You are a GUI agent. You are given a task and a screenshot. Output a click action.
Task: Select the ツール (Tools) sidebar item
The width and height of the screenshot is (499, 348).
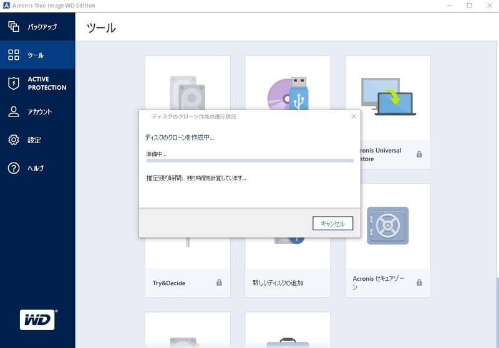[x=37, y=55]
